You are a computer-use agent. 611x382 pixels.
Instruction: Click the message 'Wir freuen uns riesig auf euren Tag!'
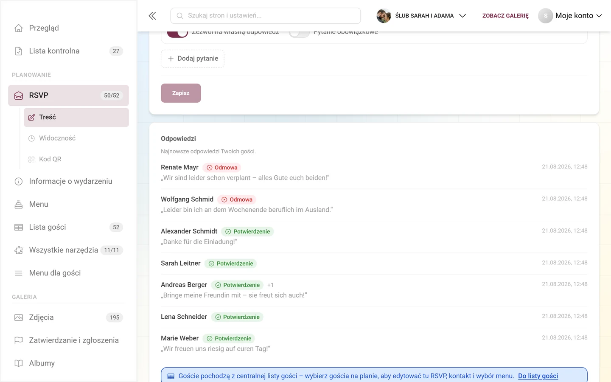pos(216,349)
